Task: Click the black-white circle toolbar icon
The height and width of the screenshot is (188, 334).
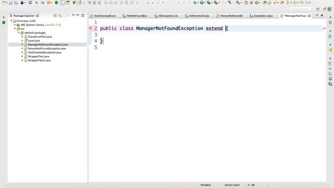Action: point(22,3)
